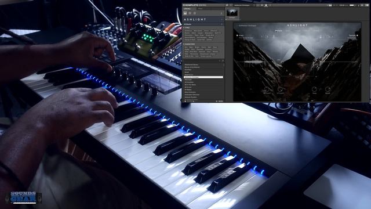The image size is (371, 209).
Task: Open the Grain source name dropdown
Action: click(x=246, y=38)
